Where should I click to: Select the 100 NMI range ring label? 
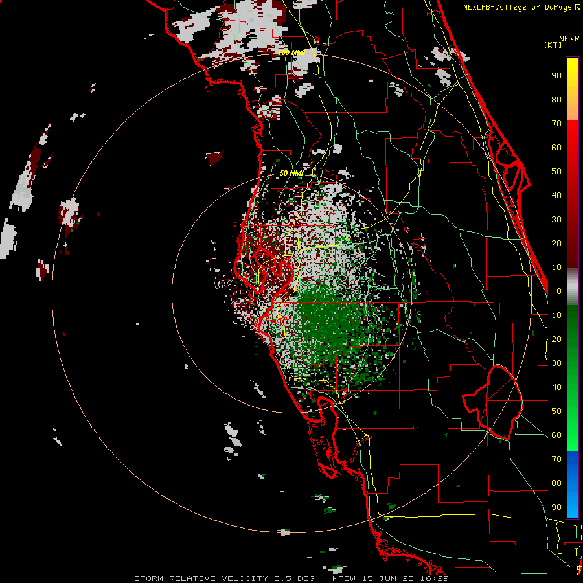(292, 53)
